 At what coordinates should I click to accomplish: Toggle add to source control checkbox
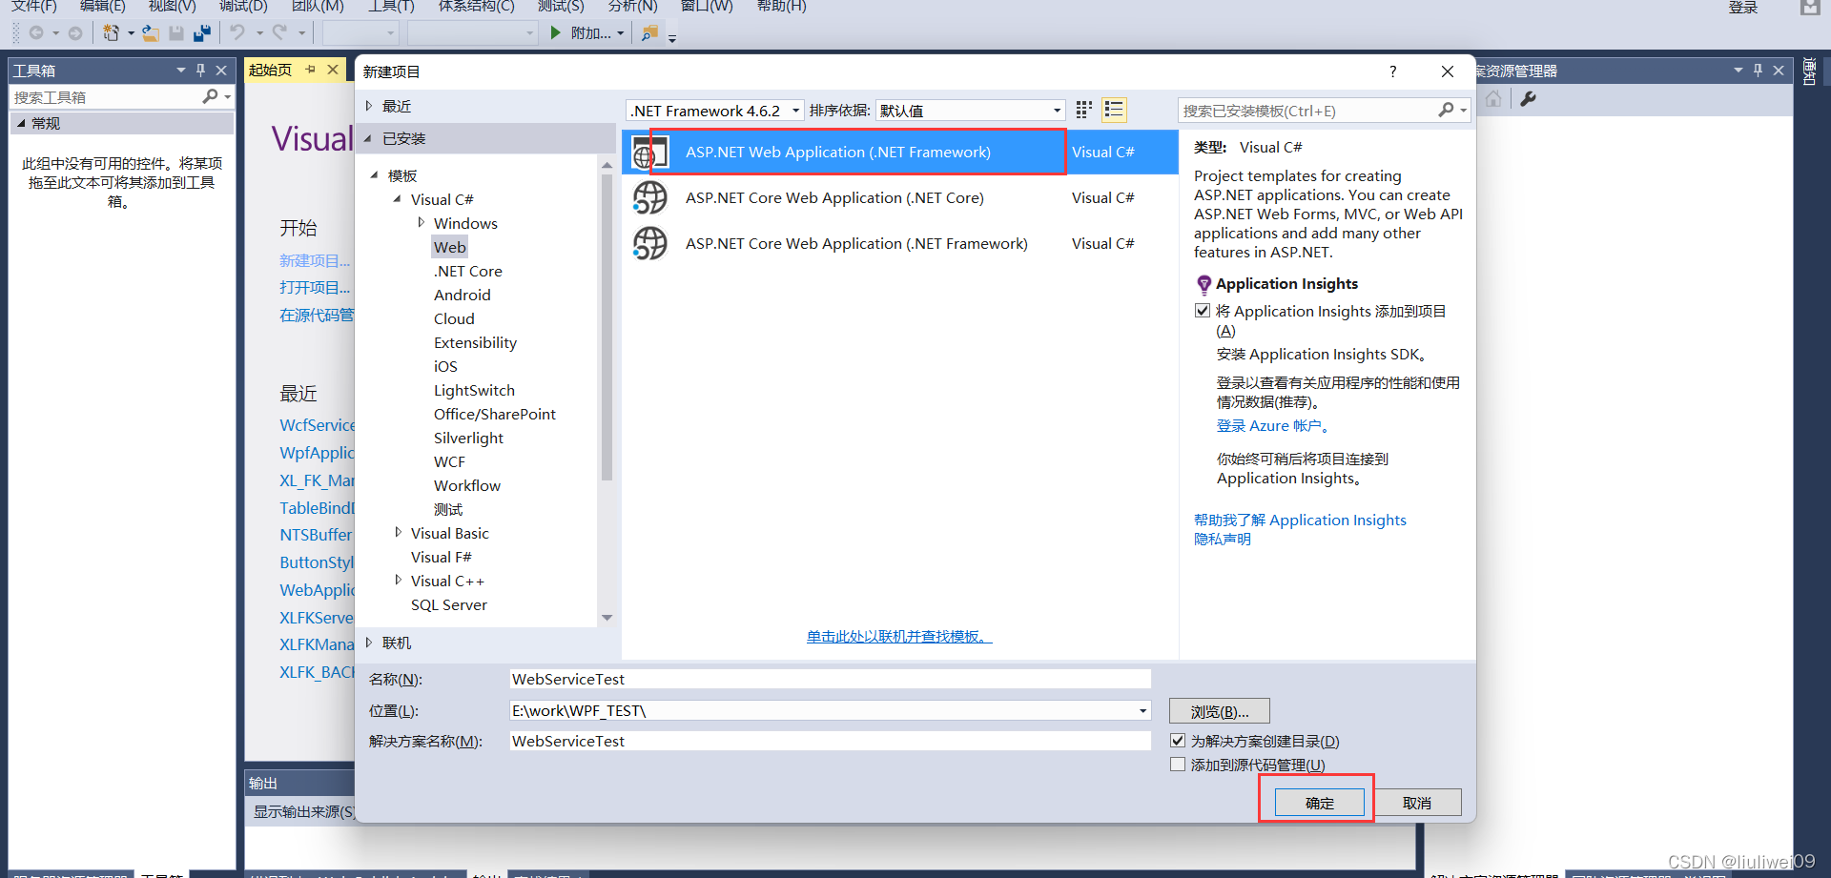(x=1178, y=765)
